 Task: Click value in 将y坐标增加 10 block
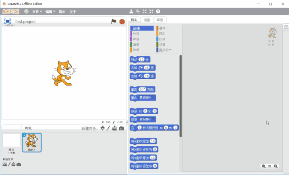(x=153, y=157)
